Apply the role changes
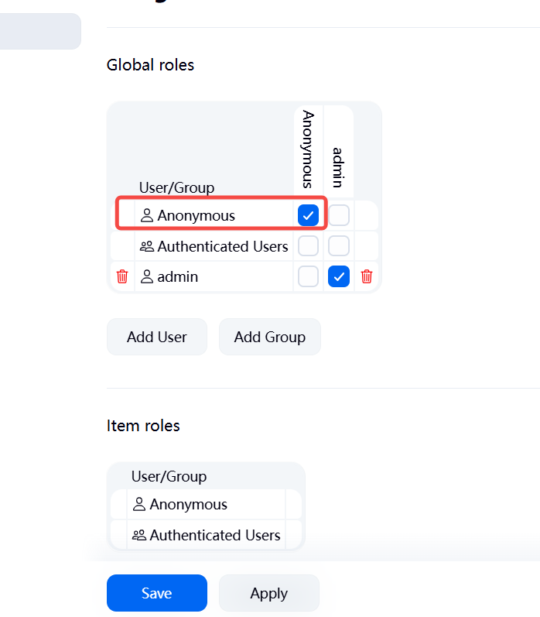Screen dimensions: 540x617 269,593
